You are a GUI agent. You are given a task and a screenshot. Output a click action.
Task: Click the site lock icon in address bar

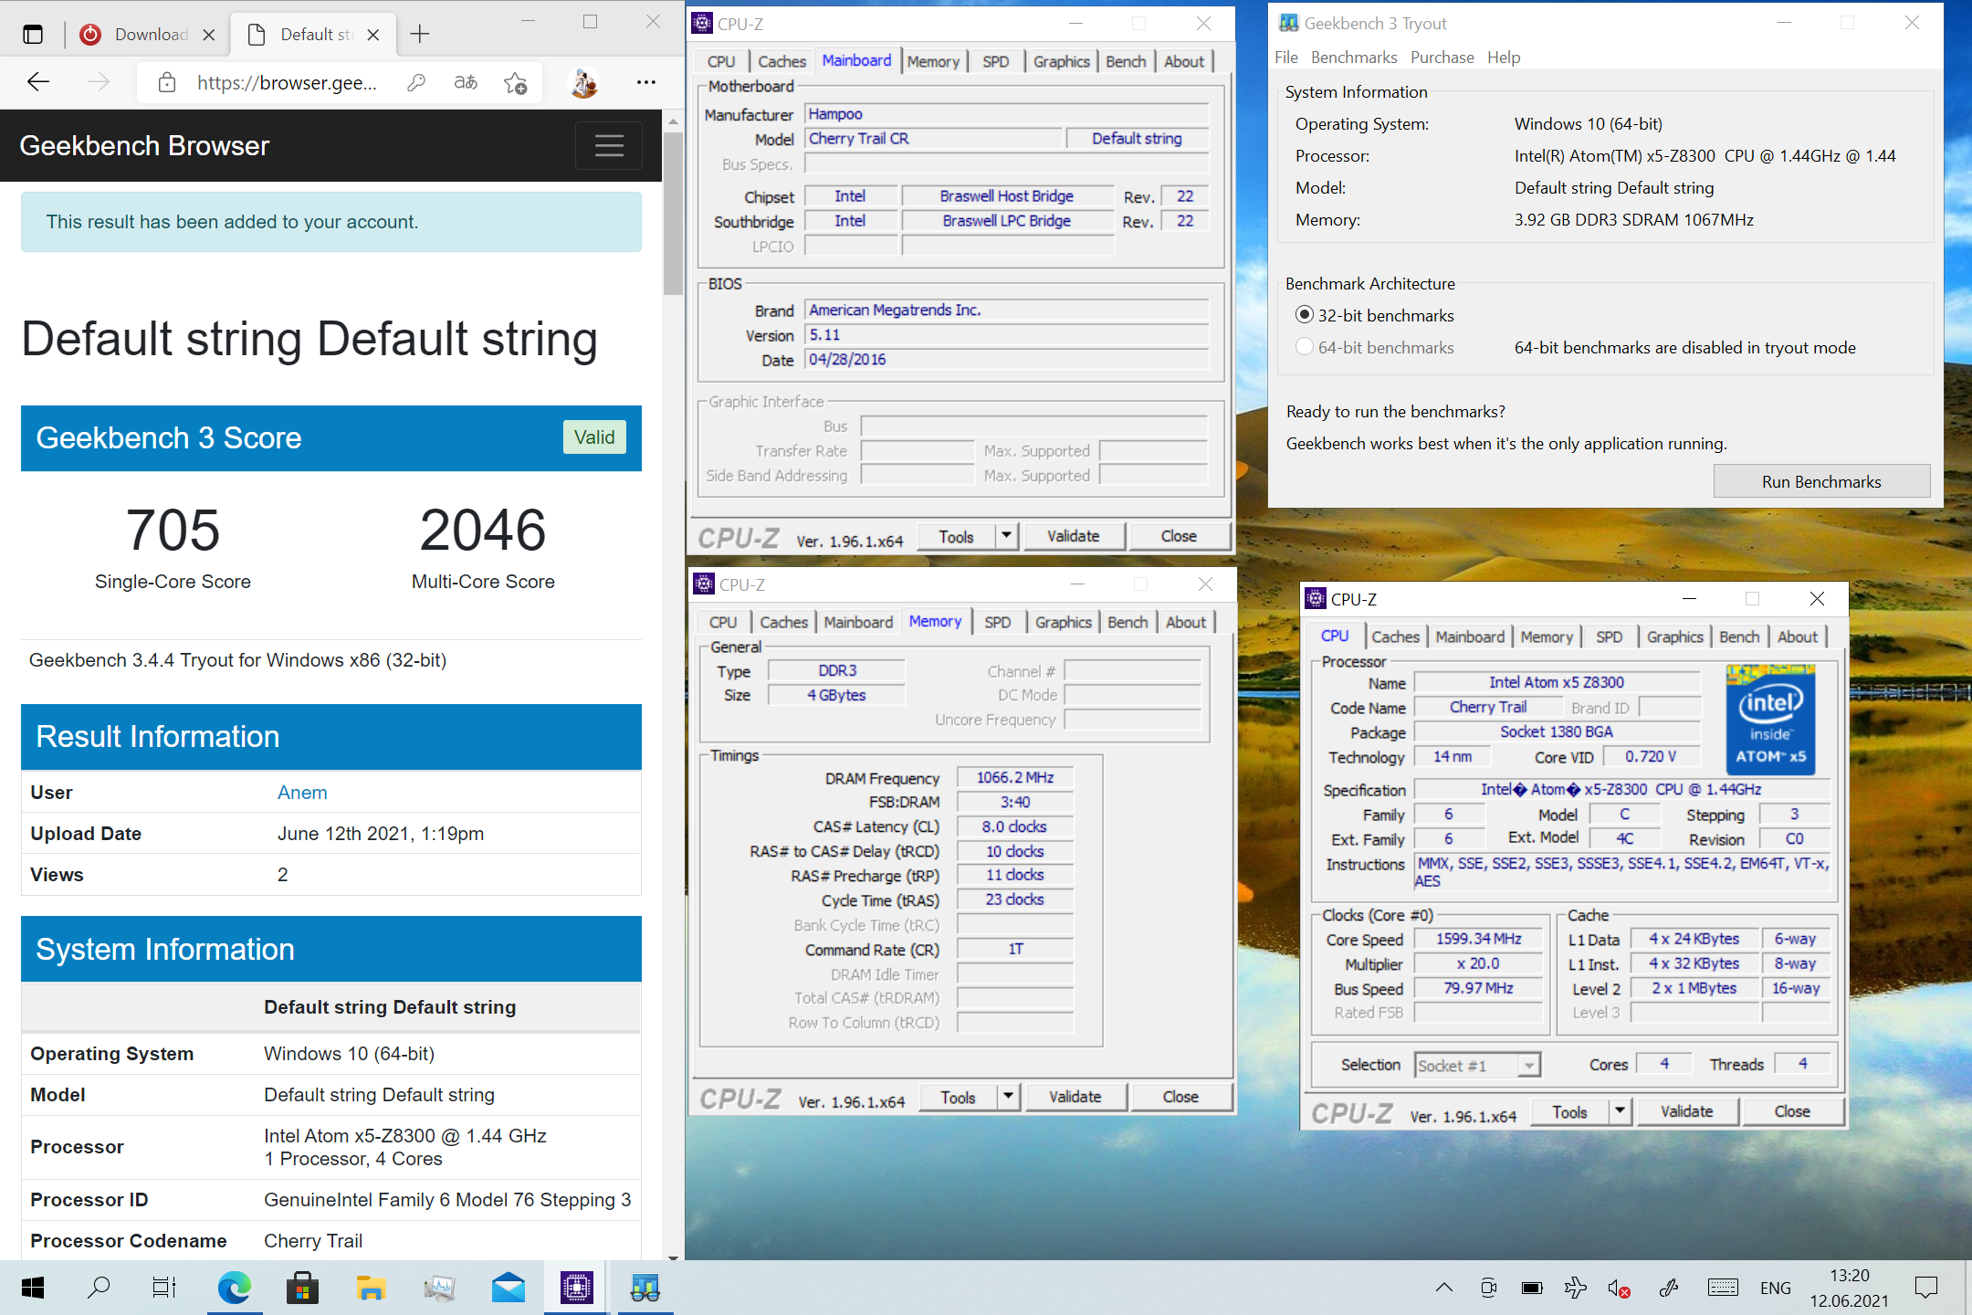167,83
